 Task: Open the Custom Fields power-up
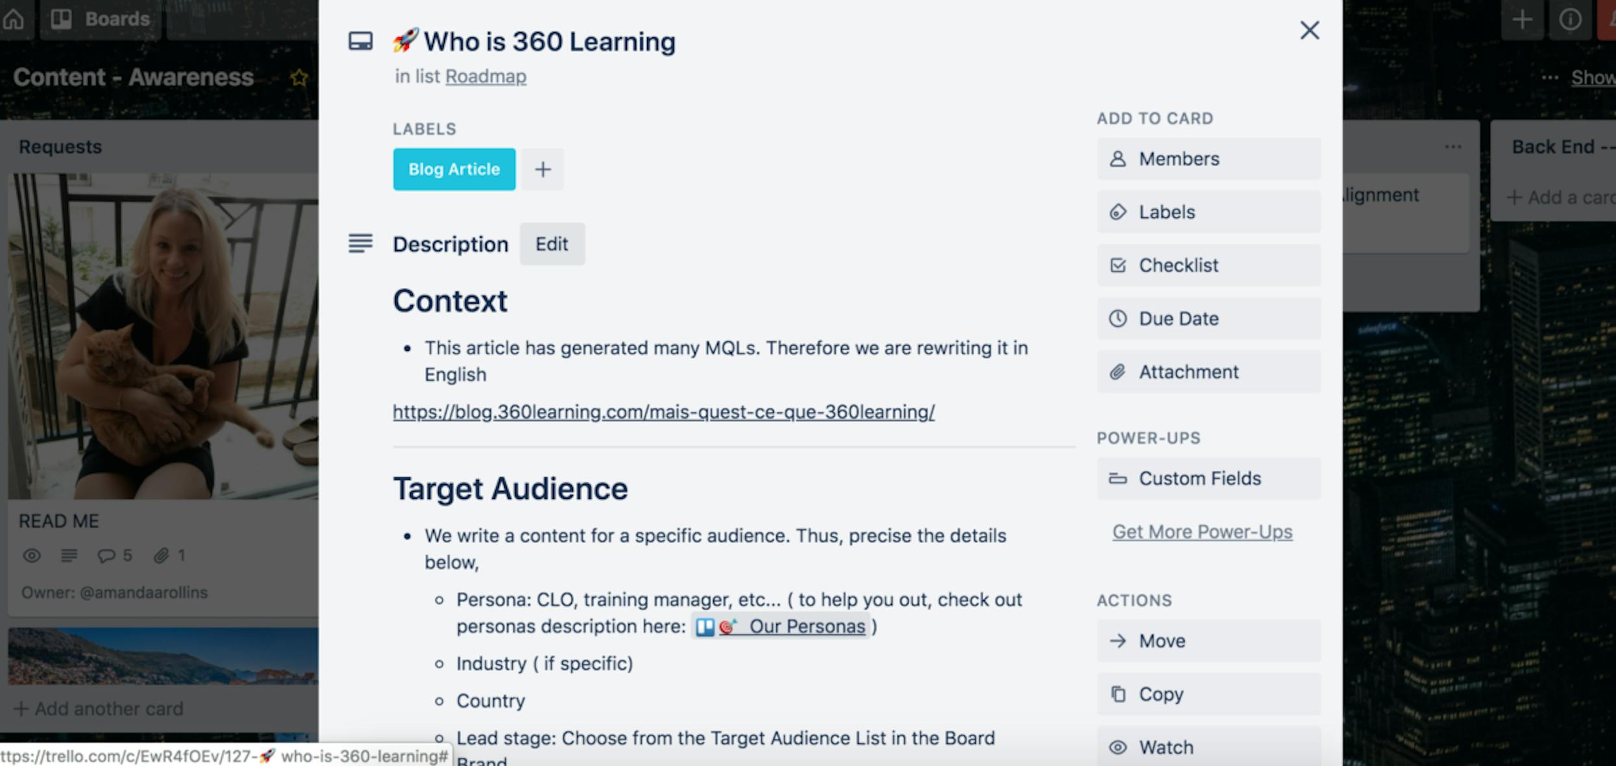[x=1208, y=479]
